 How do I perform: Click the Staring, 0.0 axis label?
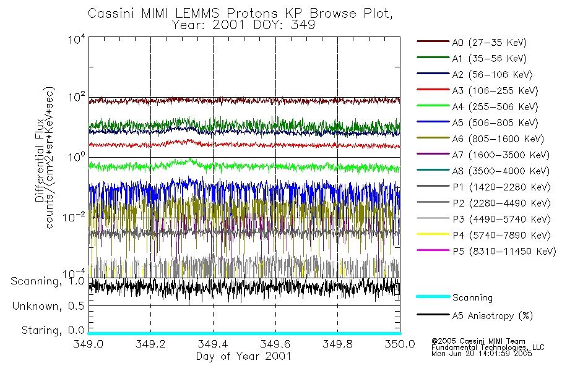[53, 331]
